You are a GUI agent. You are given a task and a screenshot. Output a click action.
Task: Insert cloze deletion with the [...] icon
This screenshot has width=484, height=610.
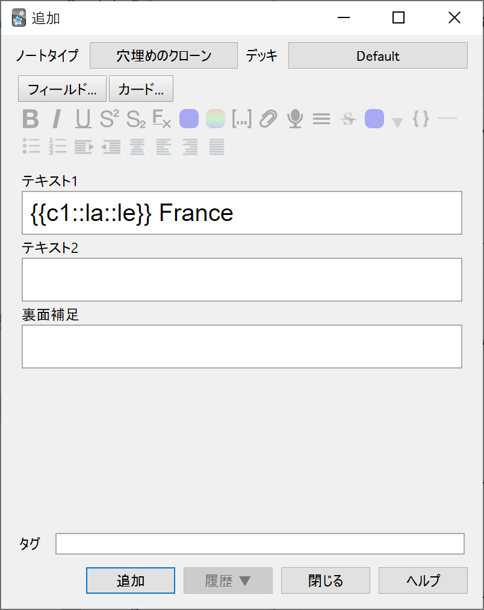click(241, 119)
